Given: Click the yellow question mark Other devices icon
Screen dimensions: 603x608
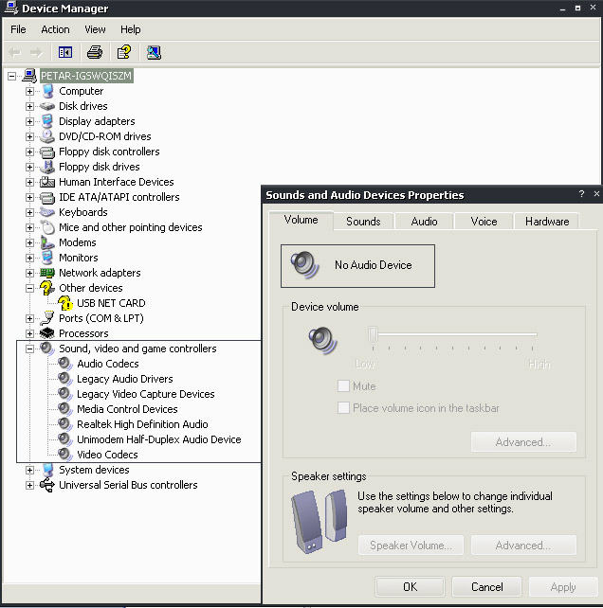Looking at the screenshot, I should [47, 288].
